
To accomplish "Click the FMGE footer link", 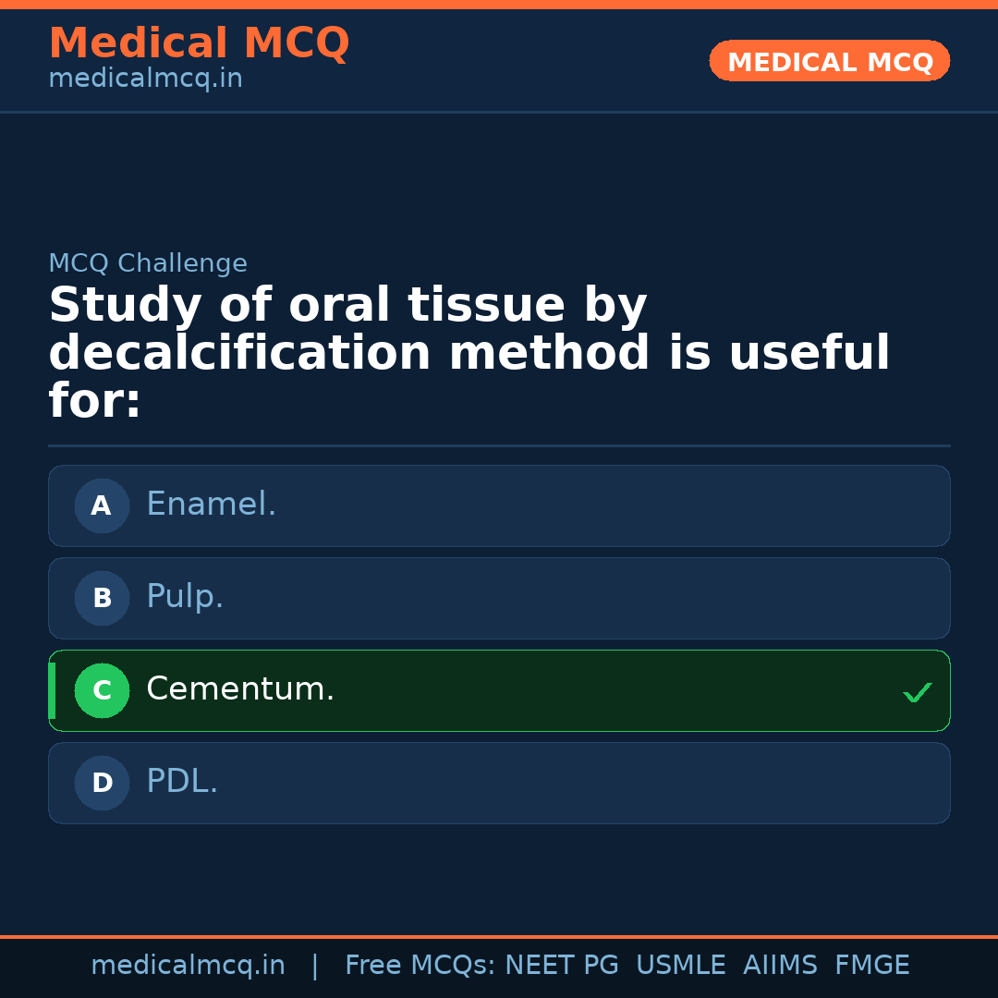I will 871,965.
